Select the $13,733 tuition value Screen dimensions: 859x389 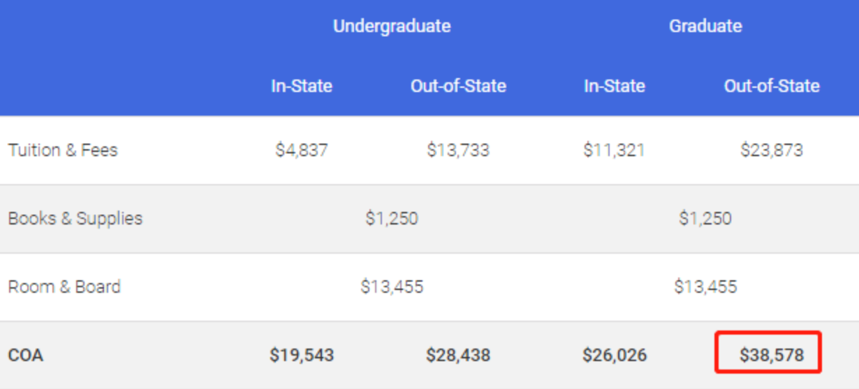tap(458, 150)
